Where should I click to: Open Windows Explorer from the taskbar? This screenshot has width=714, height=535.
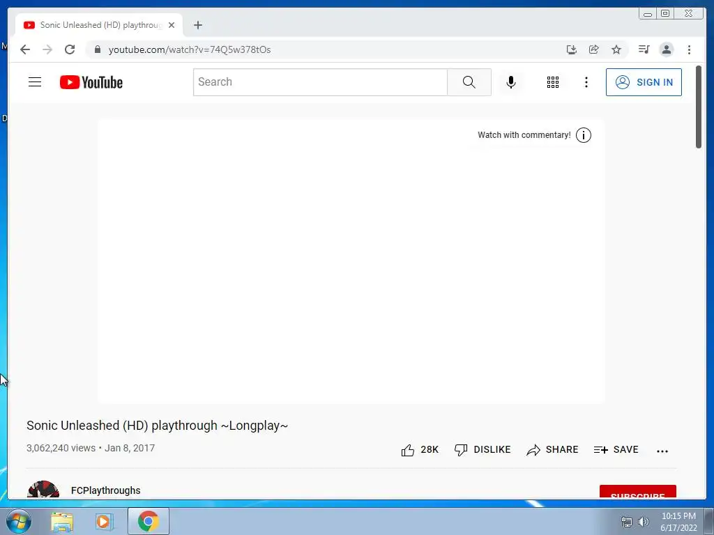click(x=62, y=522)
